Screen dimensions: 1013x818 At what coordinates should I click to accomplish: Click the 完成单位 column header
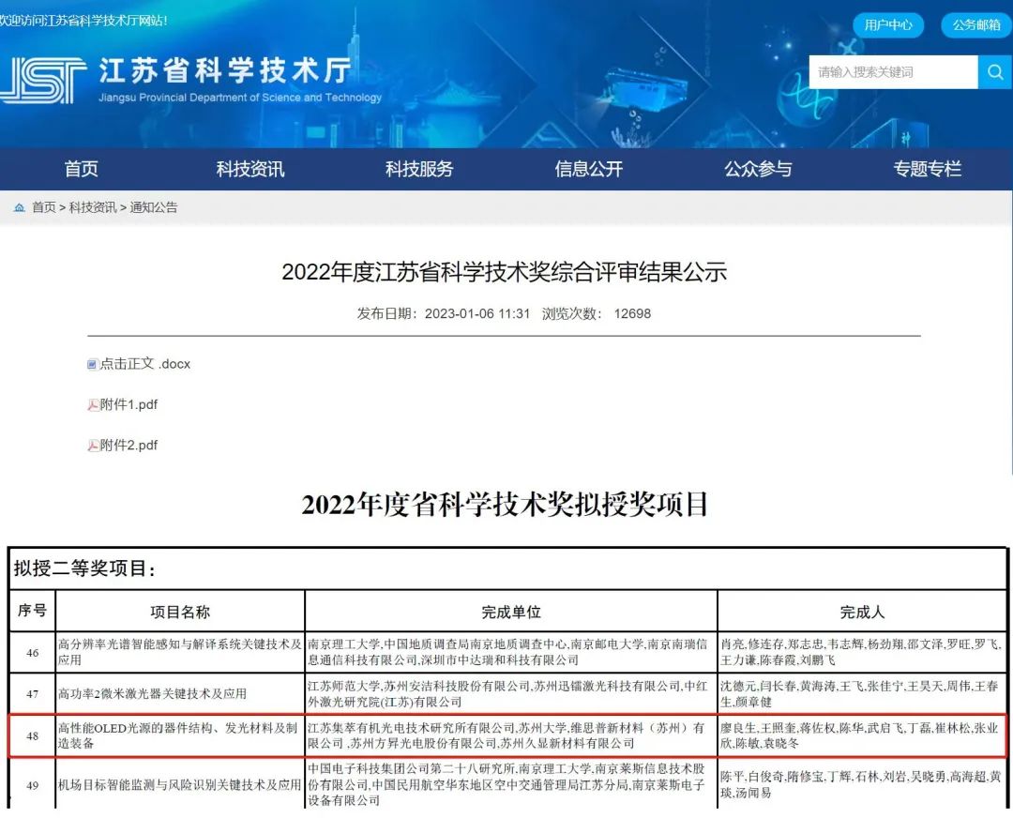point(511,612)
